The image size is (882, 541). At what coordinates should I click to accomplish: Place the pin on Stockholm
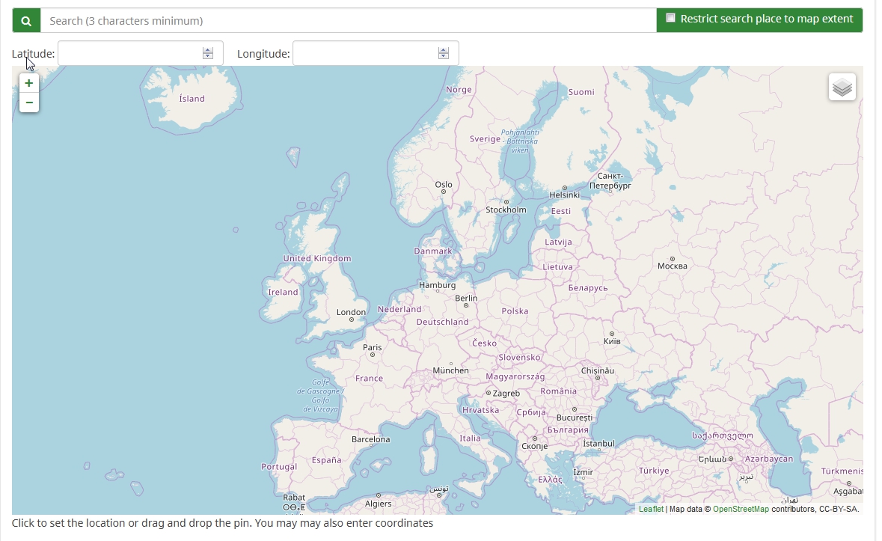pyautogui.click(x=506, y=202)
